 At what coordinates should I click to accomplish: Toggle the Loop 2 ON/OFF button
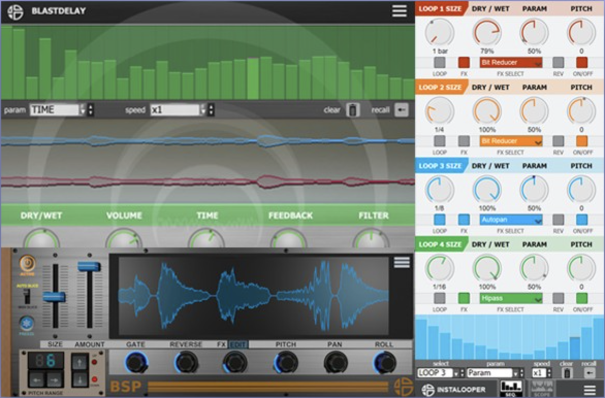[x=582, y=141]
